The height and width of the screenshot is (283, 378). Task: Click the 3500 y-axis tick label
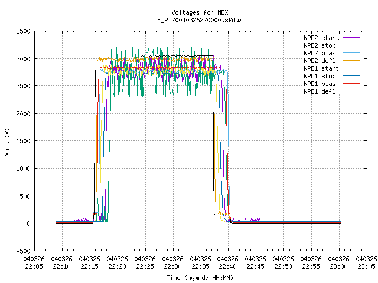[x=24, y=31]
